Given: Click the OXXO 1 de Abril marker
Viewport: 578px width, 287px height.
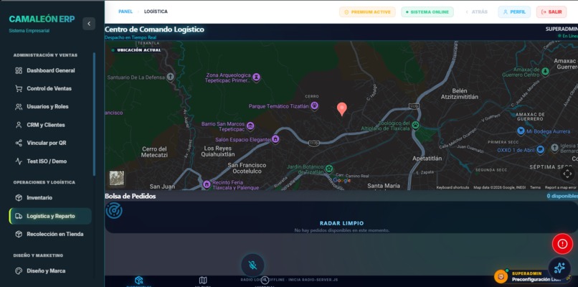Looking at the screenshot, I should pos(540,149).
